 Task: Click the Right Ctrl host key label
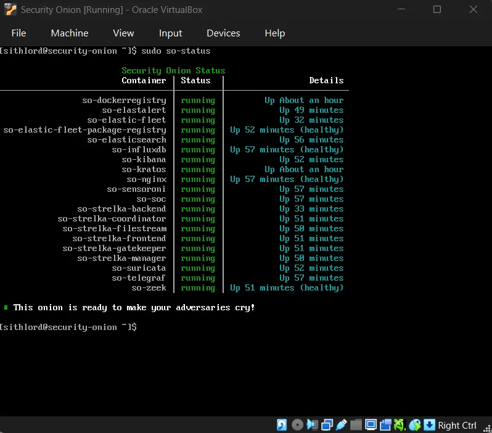tap(457, 425)
